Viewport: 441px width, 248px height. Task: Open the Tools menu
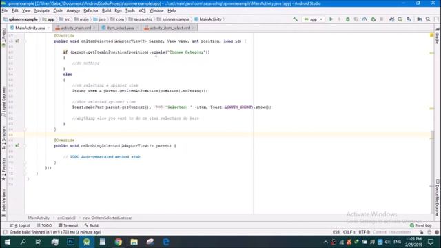[130, 11]
